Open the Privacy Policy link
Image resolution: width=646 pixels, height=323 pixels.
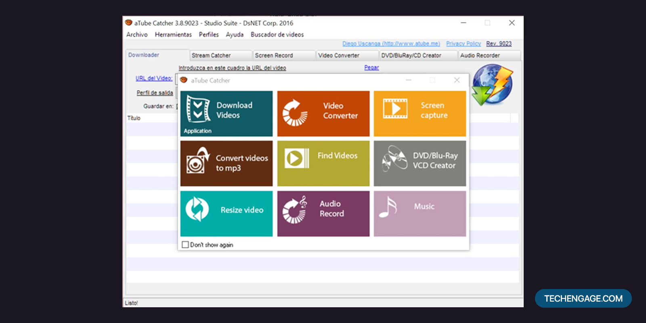pos(464,44)
